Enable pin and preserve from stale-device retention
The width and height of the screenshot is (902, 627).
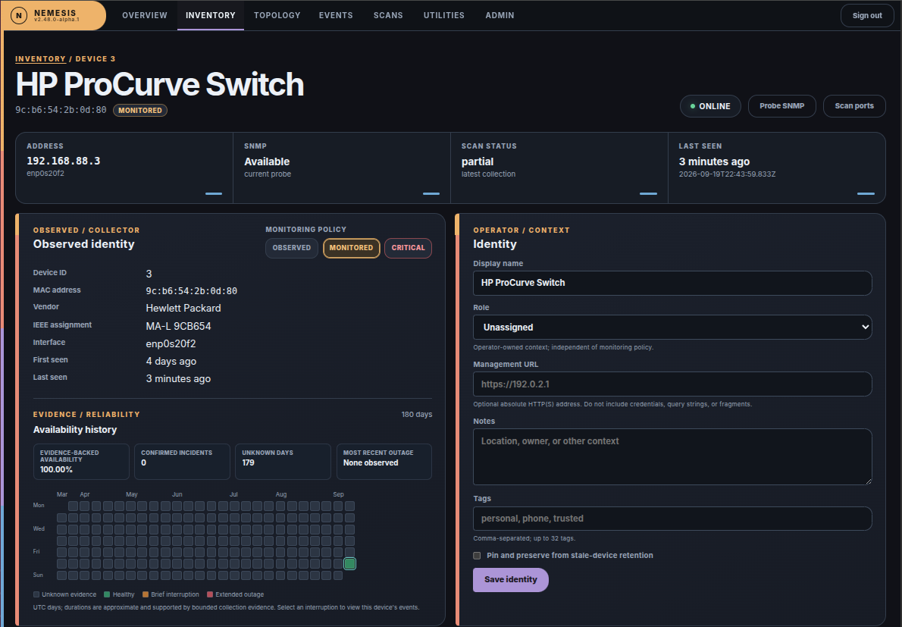pos(477,556)
